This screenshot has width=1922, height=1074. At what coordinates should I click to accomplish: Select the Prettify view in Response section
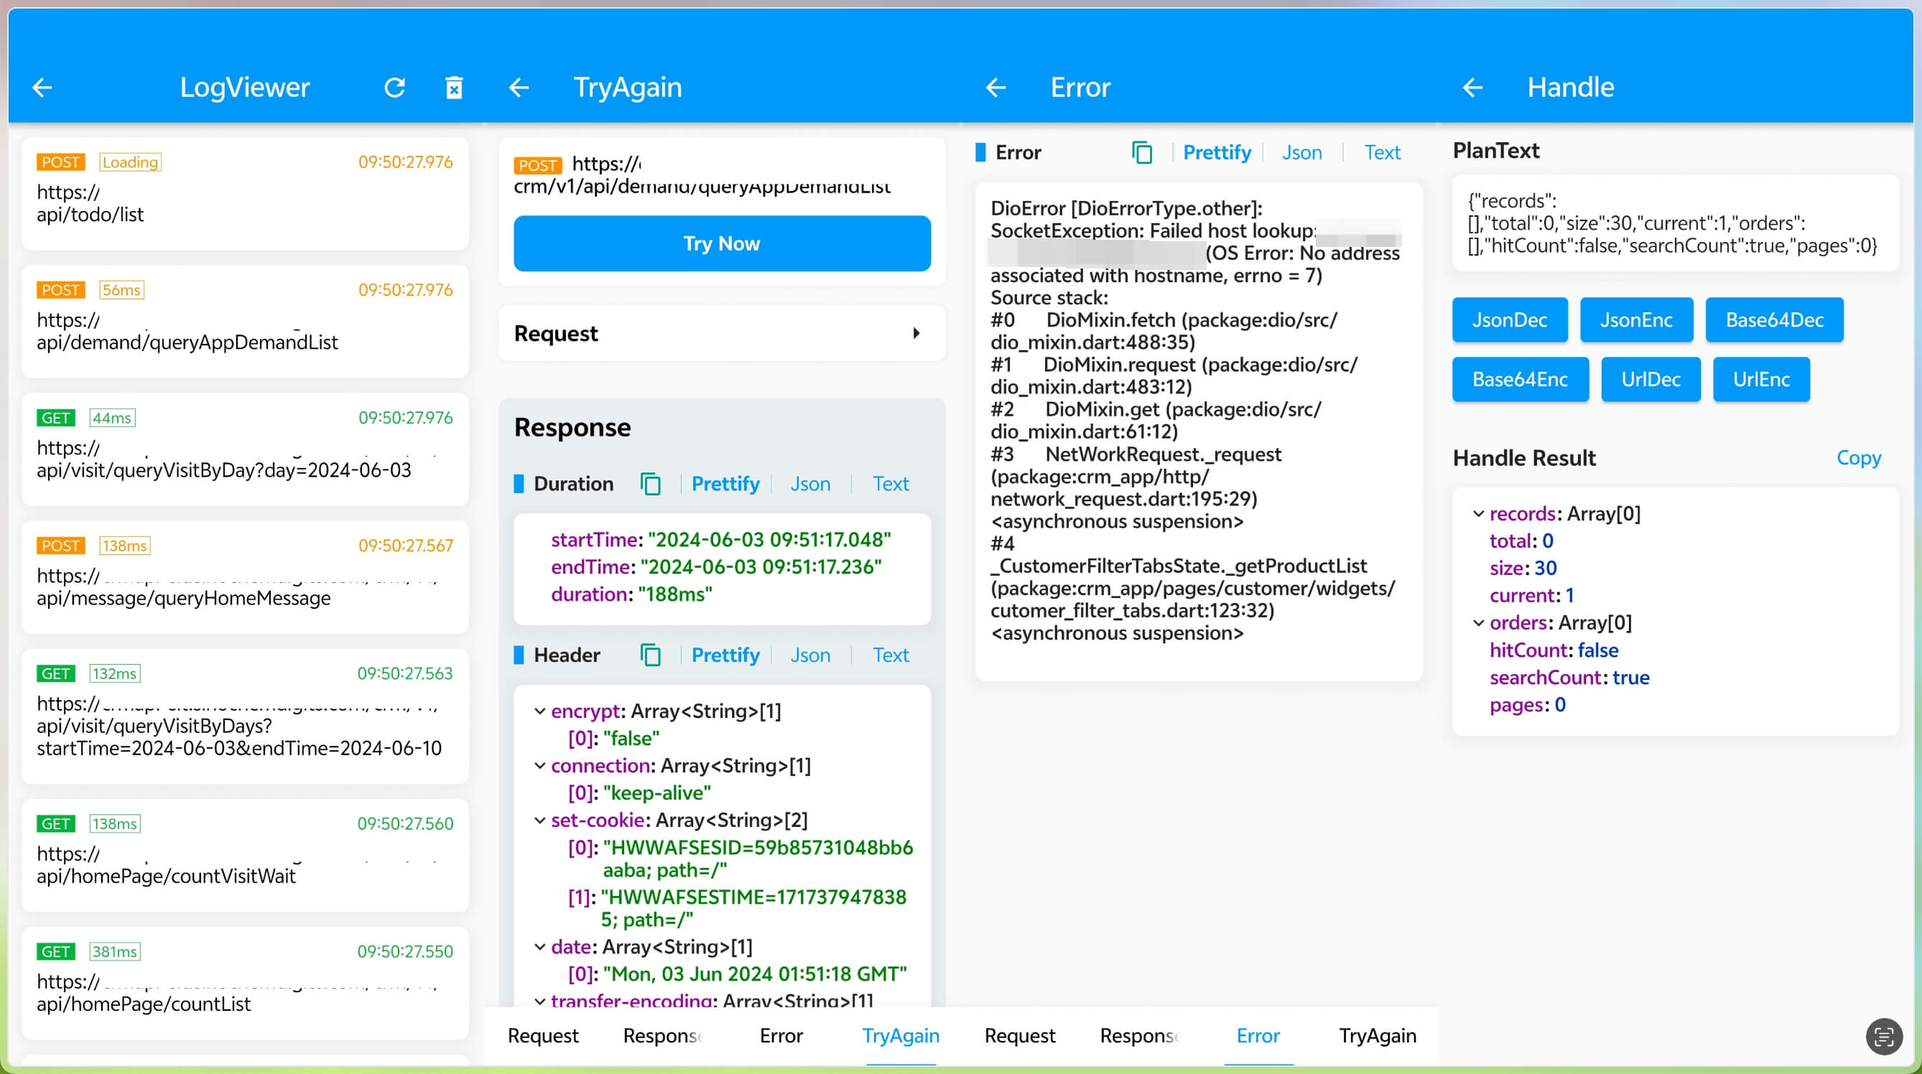(723, 483)
